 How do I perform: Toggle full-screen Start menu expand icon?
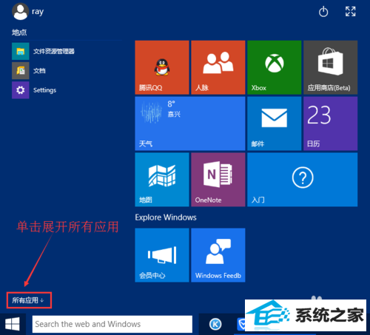351,11
